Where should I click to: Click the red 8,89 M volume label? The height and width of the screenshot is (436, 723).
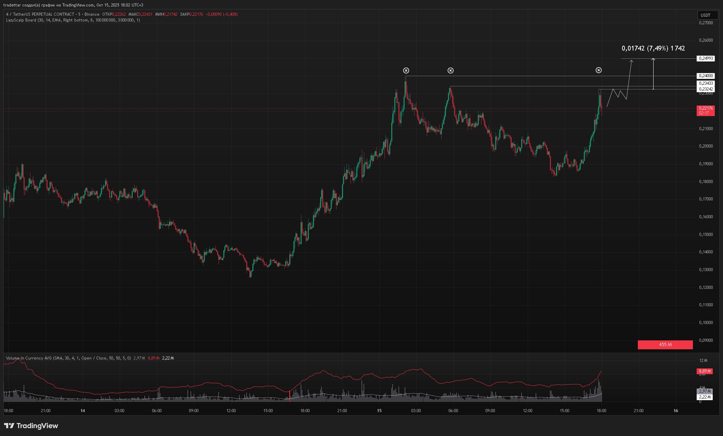click(705, 371)
